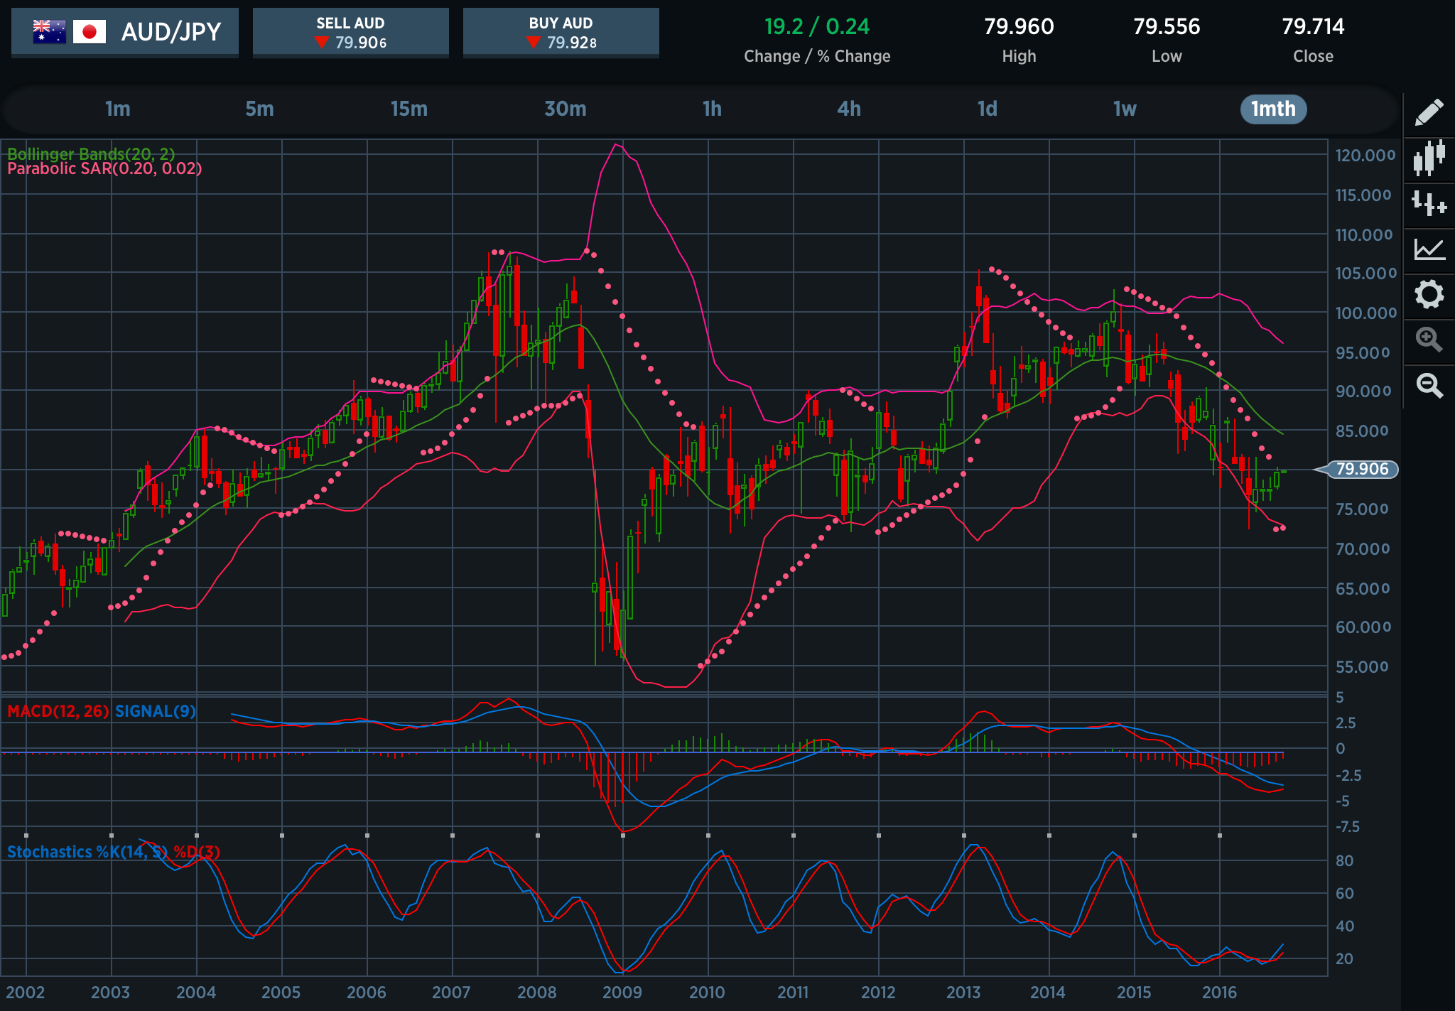
Task: Select the 15m timeframe
Action: 409,109
